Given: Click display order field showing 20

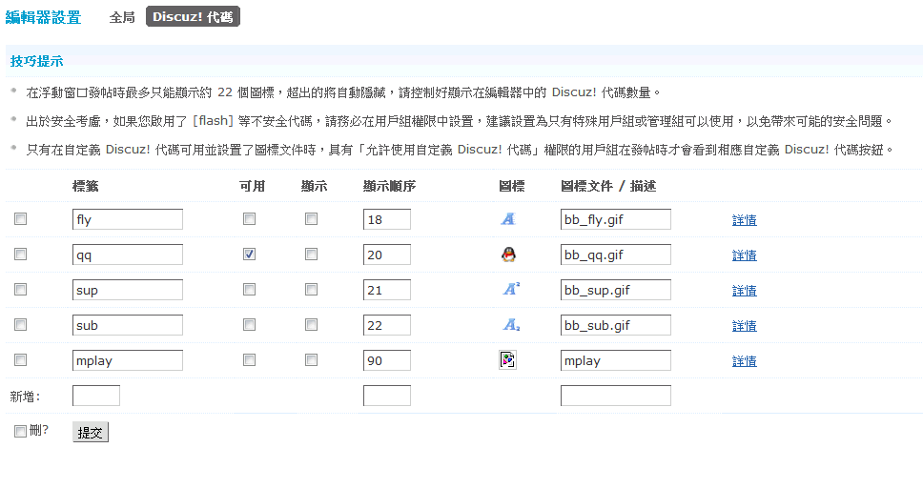Looking at the screenshot, I should pos(387,255).
